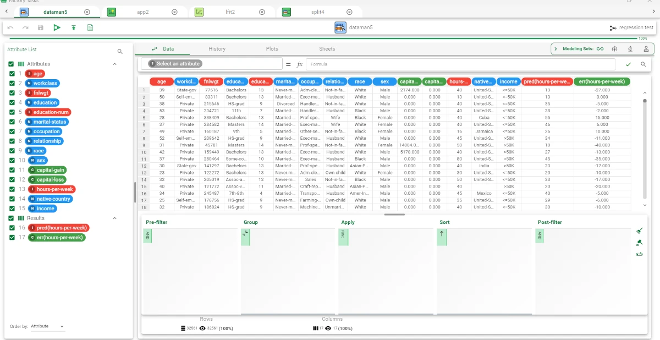Select the microscope test modeling set icon
This screenshot has width=660, height=340.
[x=630, y=49]
